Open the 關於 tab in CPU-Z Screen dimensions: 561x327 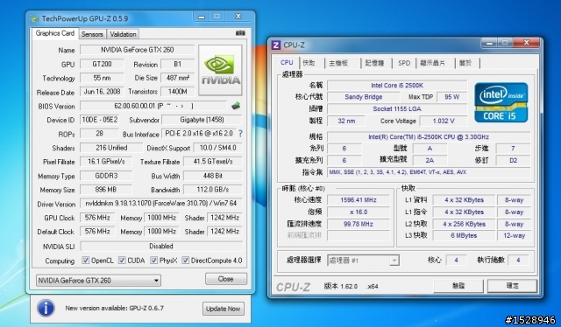click(x=465, y=63)
